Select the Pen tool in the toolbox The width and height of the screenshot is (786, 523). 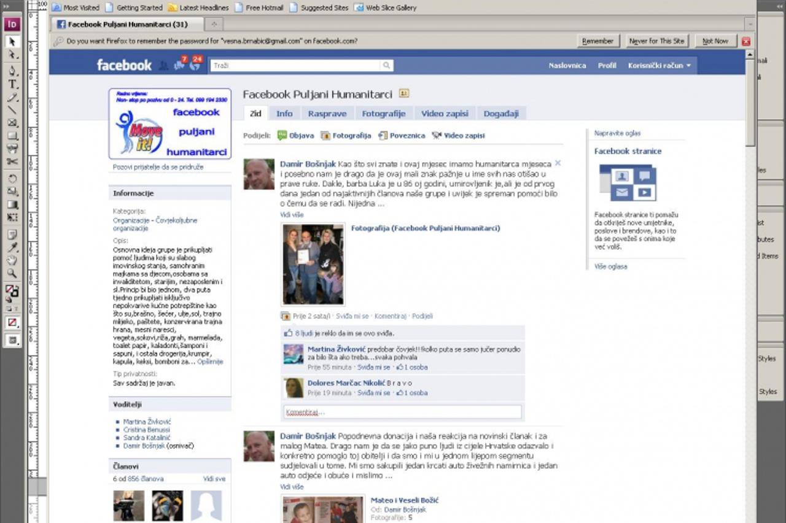[x=12, y=70]
